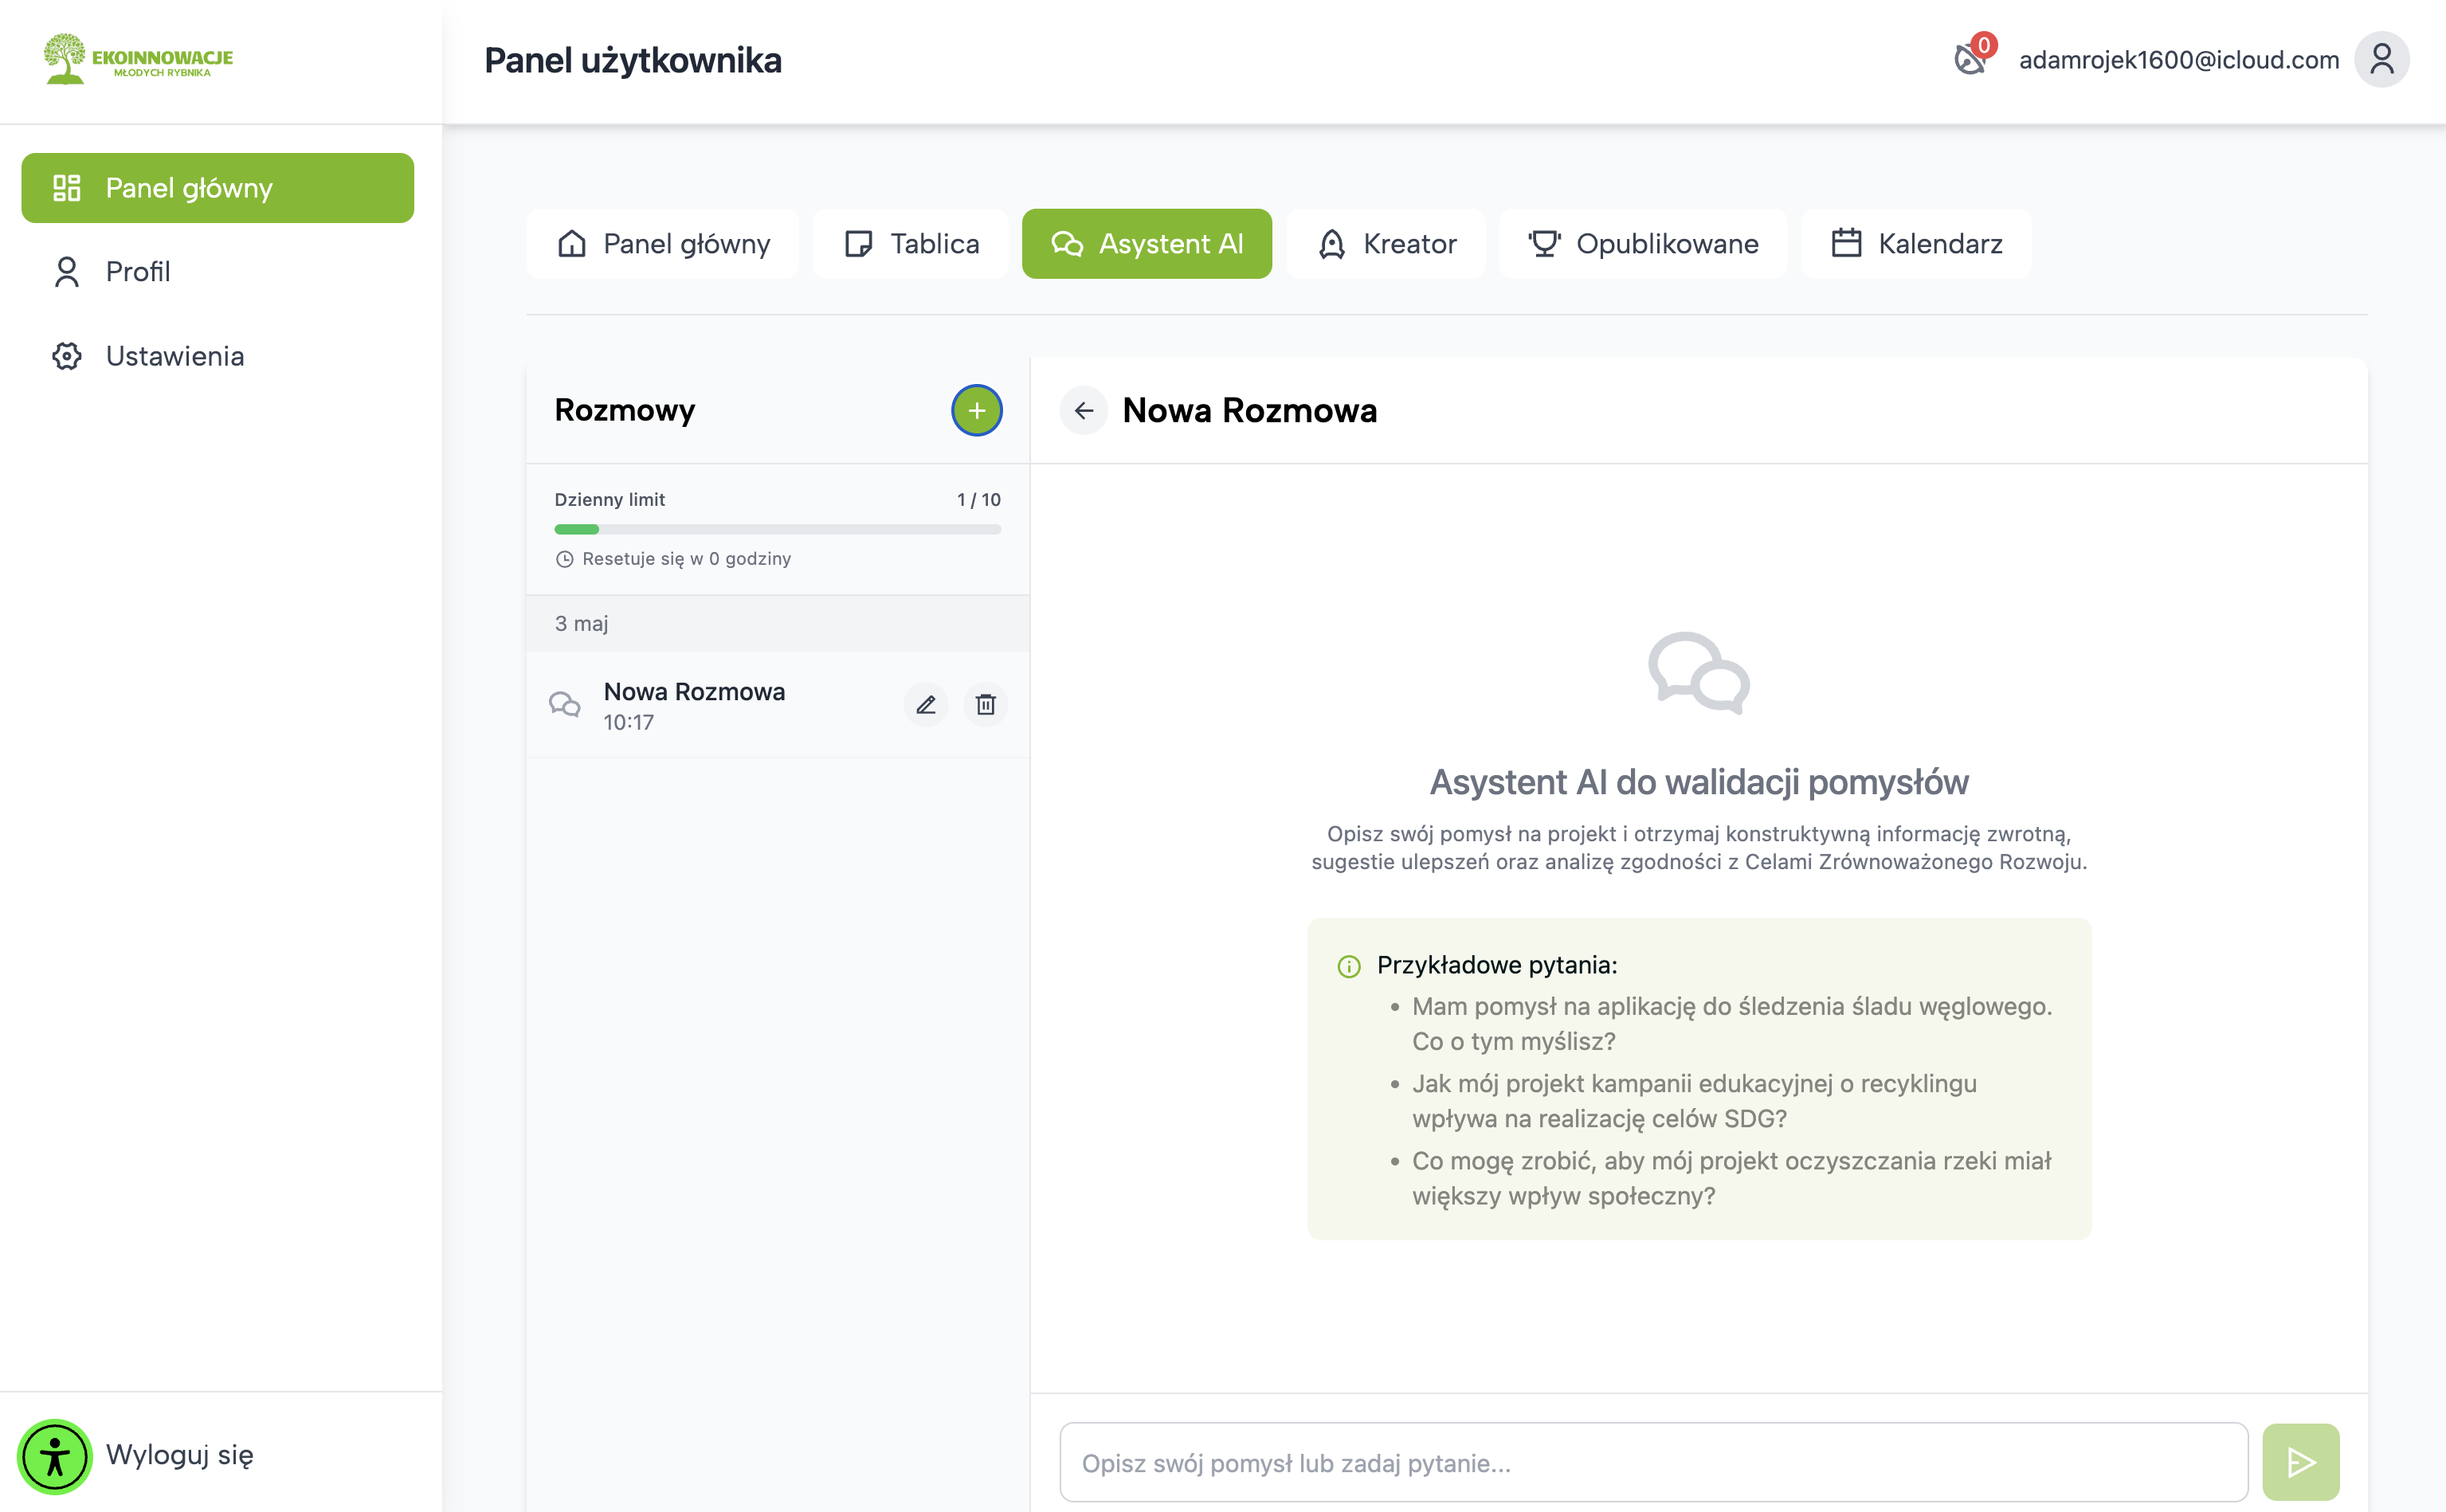2446x1512 pixels.
Task: Select the Nowa Rozmowa 10:17 conversation
Action: pos(694,705)
